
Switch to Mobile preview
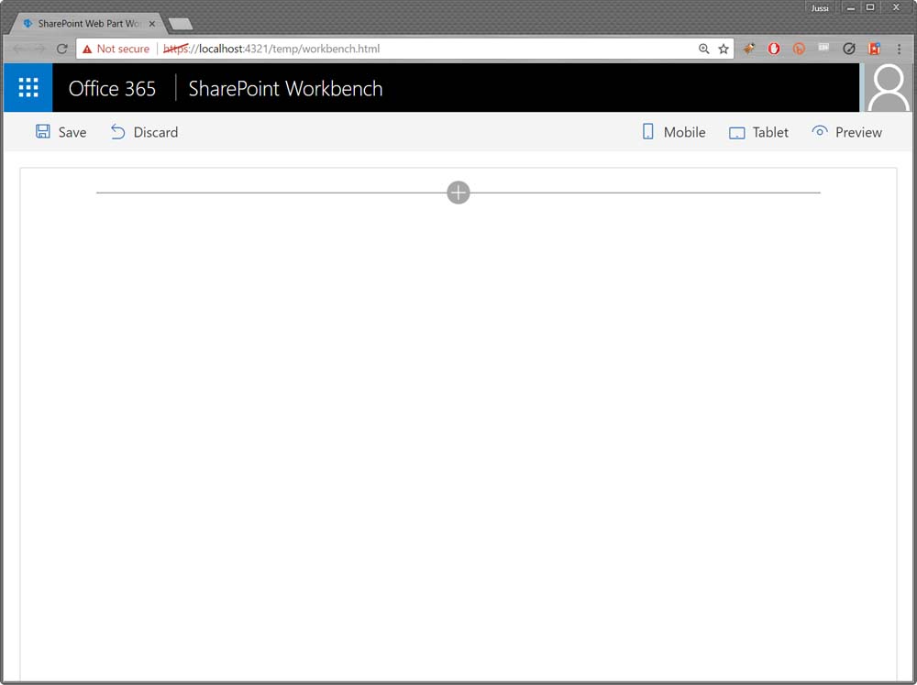pyautogui.click(x=674, y=132)
